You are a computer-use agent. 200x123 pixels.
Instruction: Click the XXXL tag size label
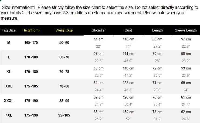coord(9,101)
